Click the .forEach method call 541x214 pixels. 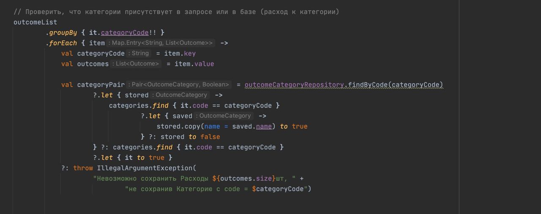61,43
